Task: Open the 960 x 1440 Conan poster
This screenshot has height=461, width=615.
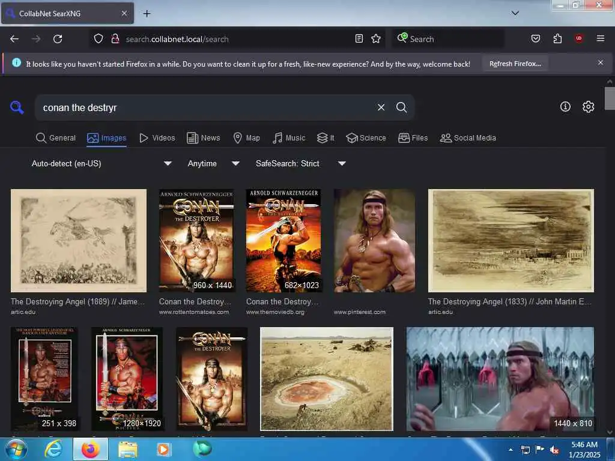Action: click(196, 241)
